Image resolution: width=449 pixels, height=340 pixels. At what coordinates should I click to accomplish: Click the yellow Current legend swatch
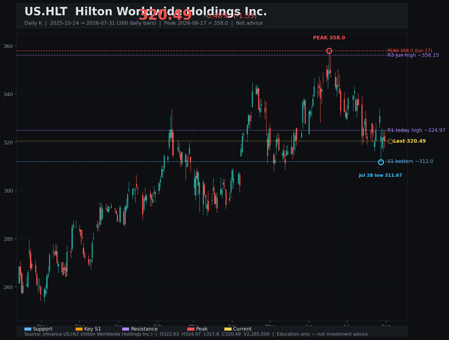[x=228, y=329]
